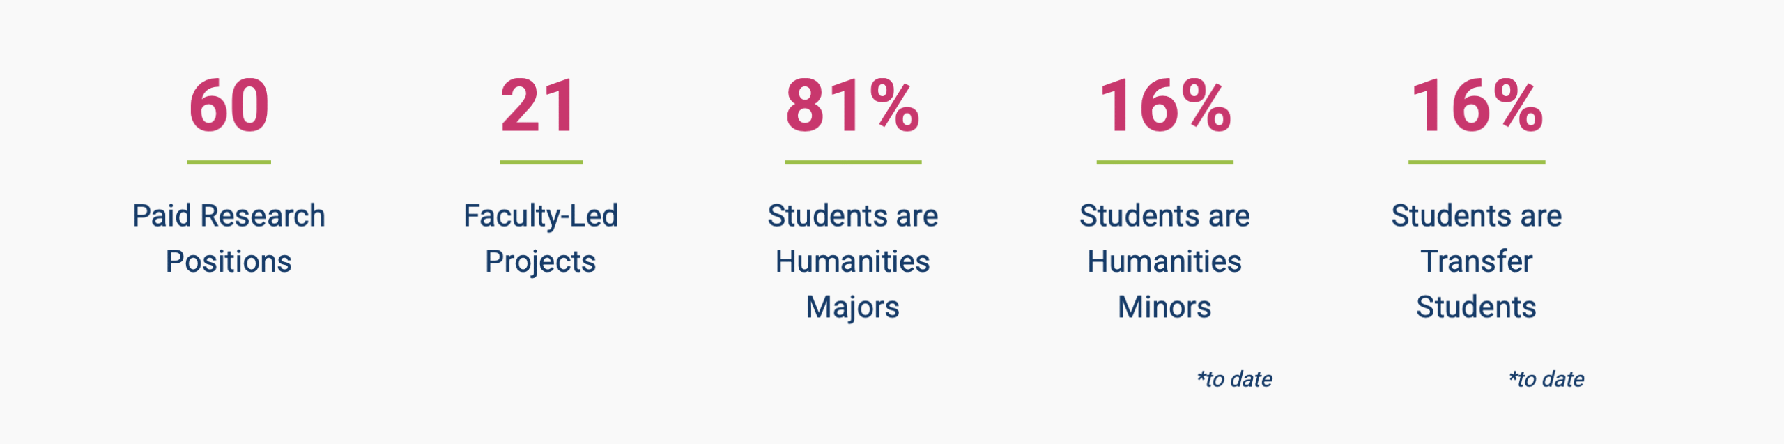Click the word 'Projects'

point(540,262)
